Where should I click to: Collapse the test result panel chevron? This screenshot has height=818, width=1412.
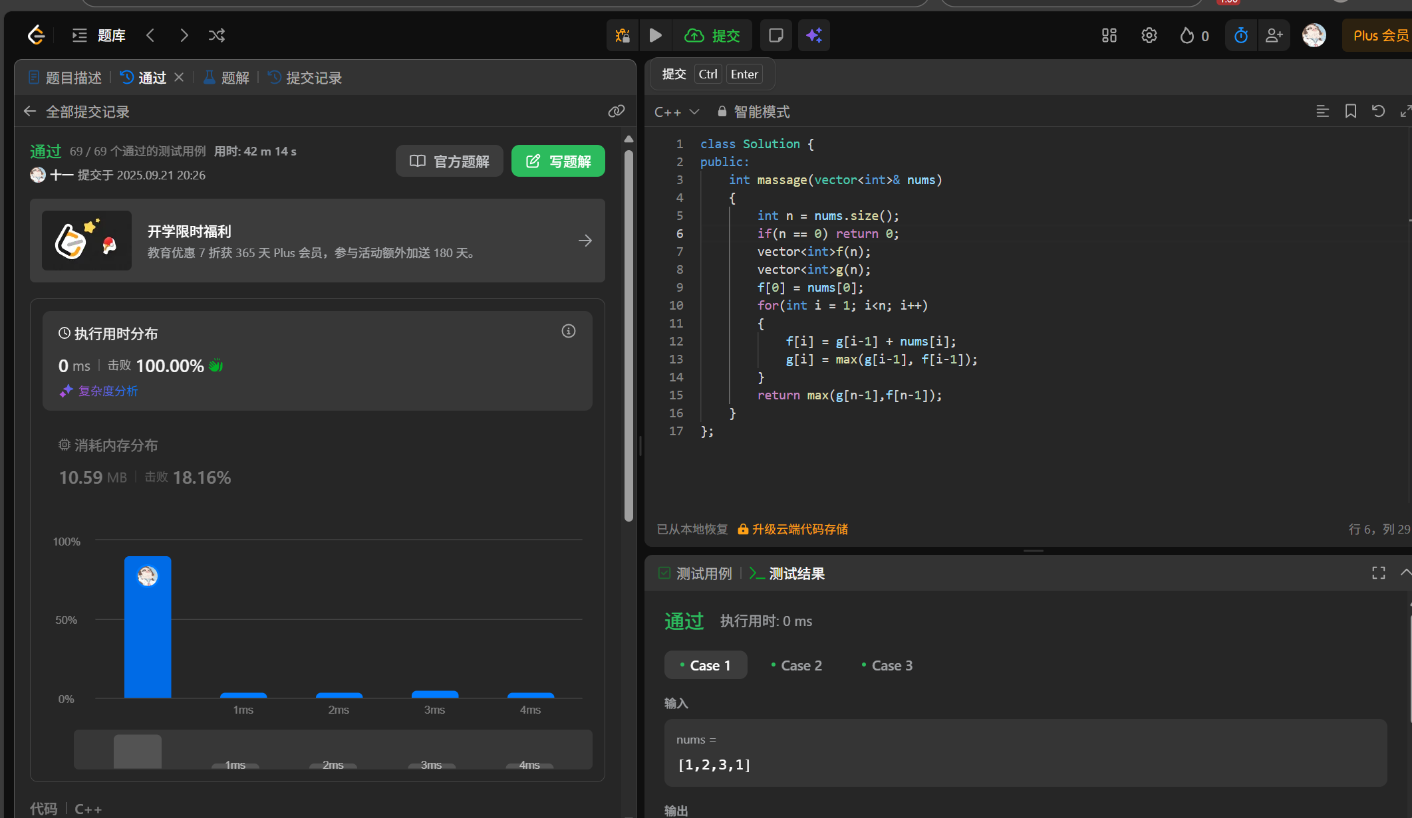tap(1405, 572)
